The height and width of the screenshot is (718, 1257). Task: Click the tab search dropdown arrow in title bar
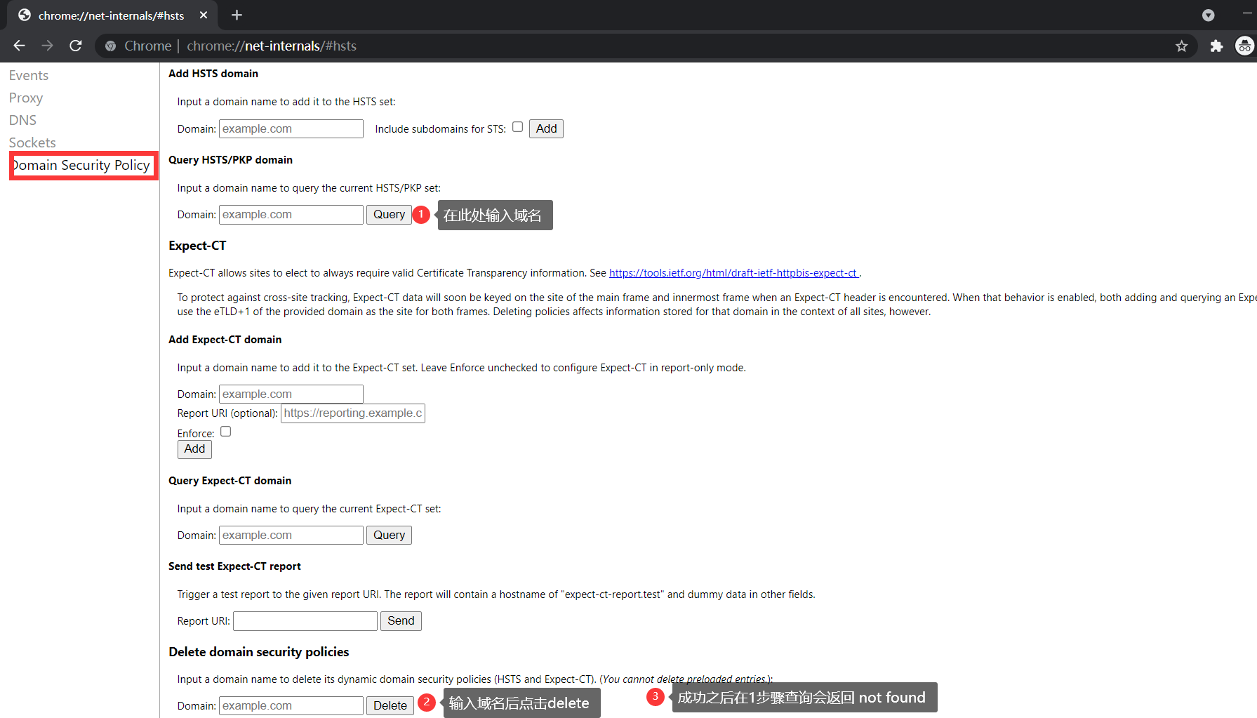click(1208, 15)
